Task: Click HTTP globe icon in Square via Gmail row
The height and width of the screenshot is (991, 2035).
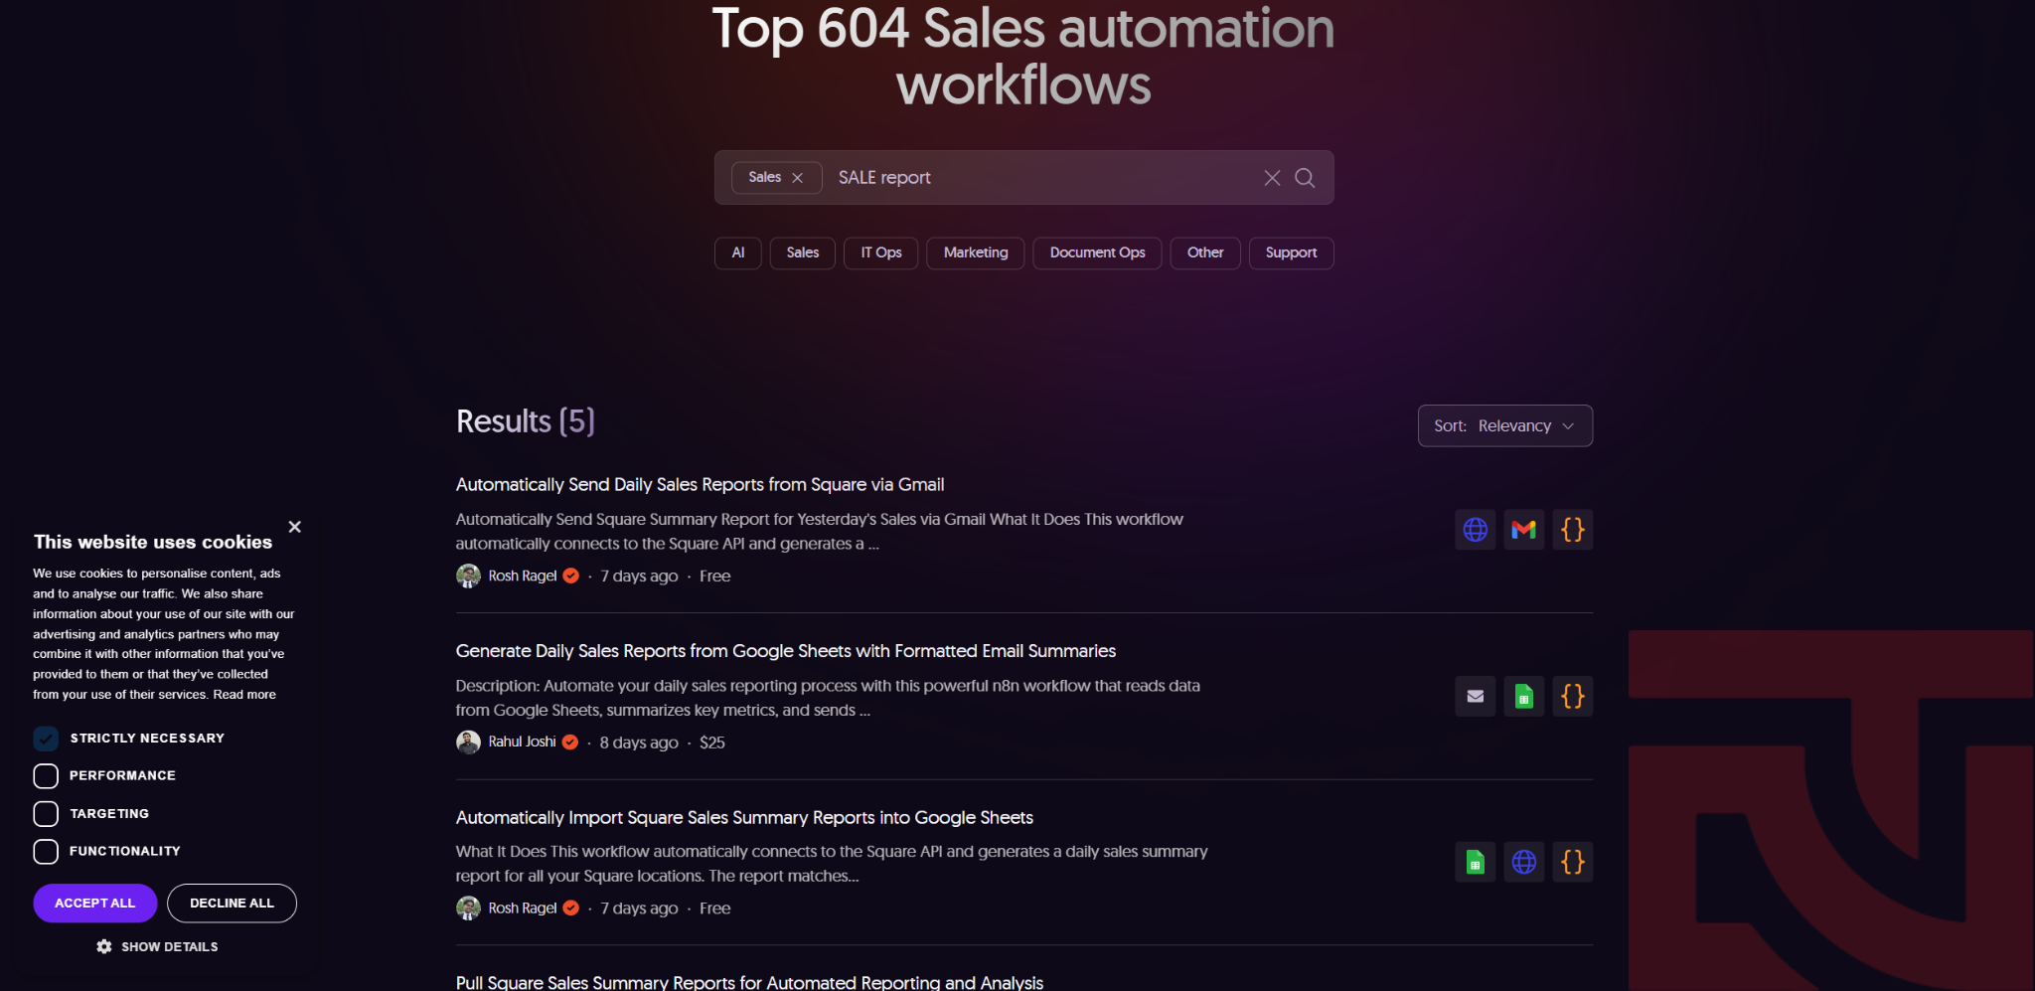Action: click(1476, 530)
